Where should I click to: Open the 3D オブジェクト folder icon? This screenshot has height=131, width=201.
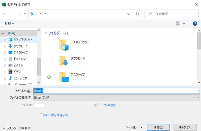click(64, 45)
